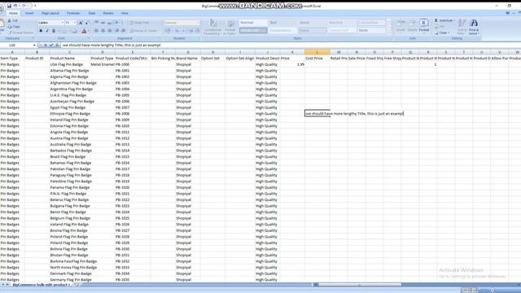This screenshot has height=293, width=521.
Task: Select column L header
Action: (x=317, y=52)
